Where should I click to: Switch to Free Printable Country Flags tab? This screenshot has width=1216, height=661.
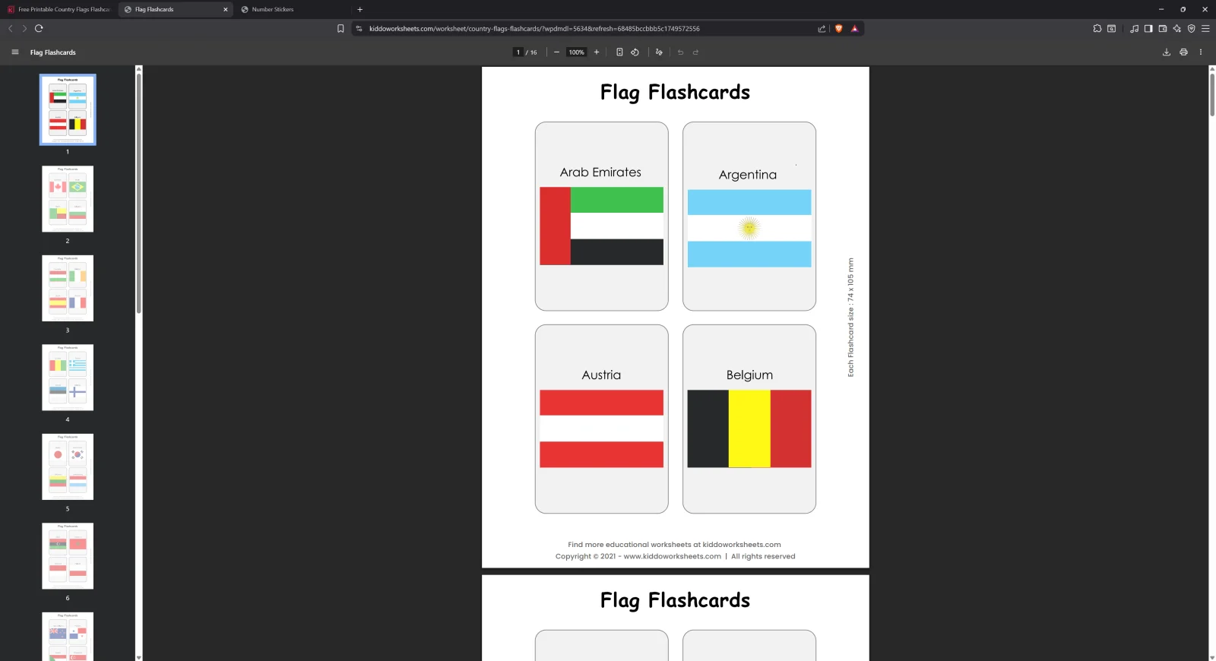coord(61,10)
